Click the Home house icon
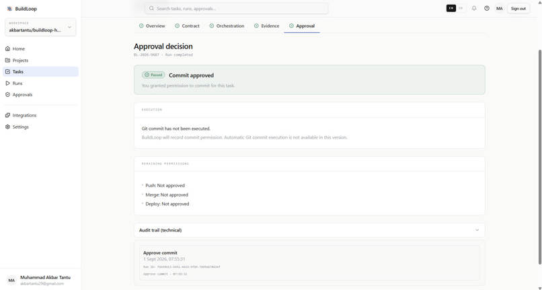 pos(7,49)
